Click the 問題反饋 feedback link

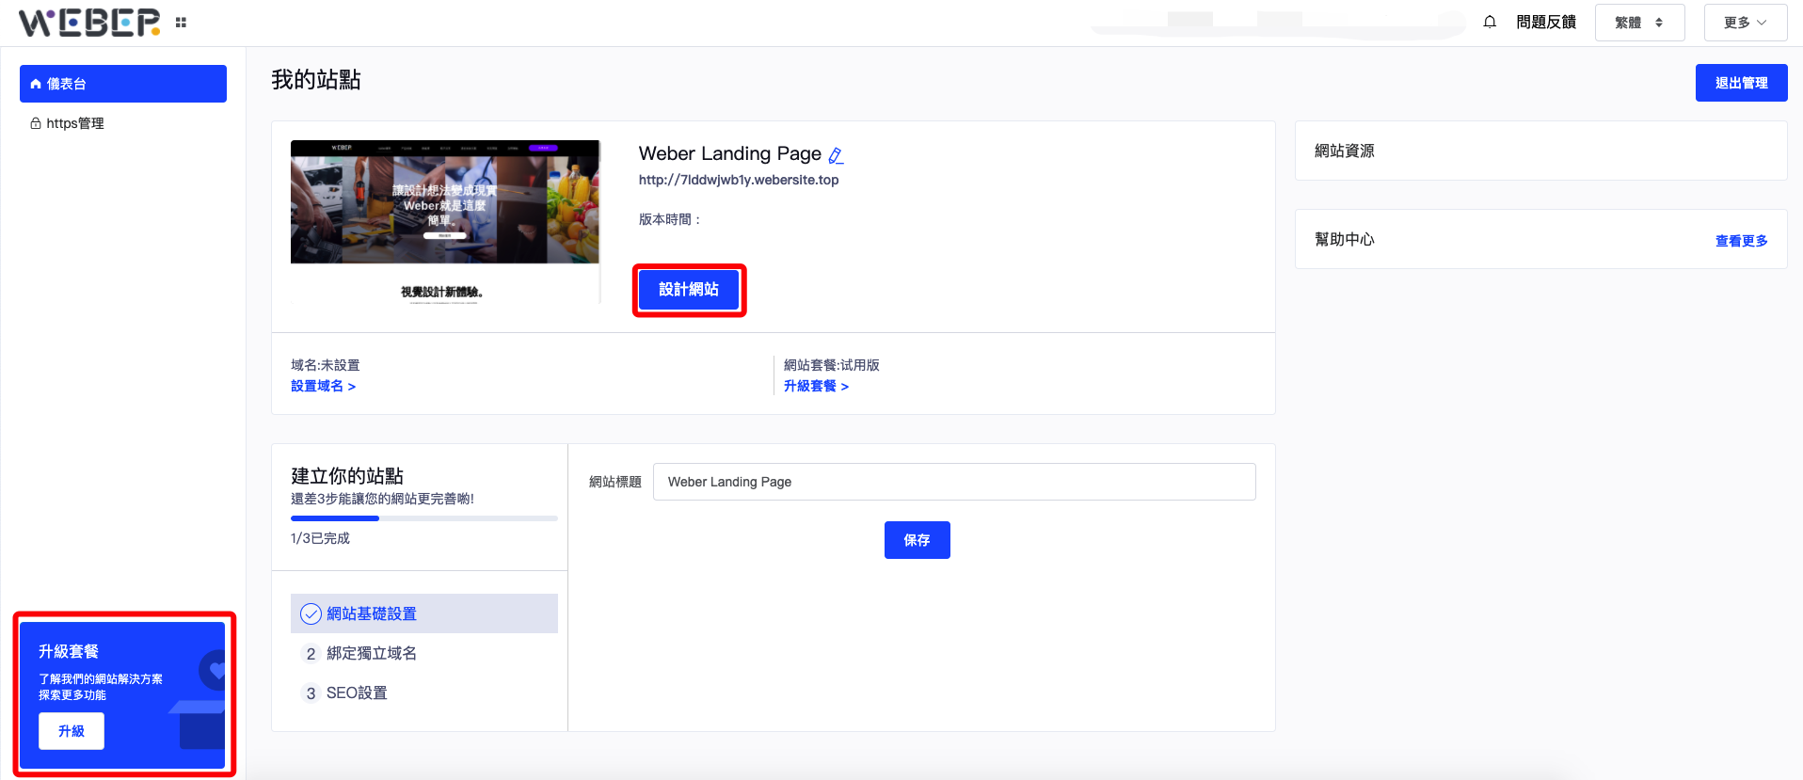pos(1546,22)
